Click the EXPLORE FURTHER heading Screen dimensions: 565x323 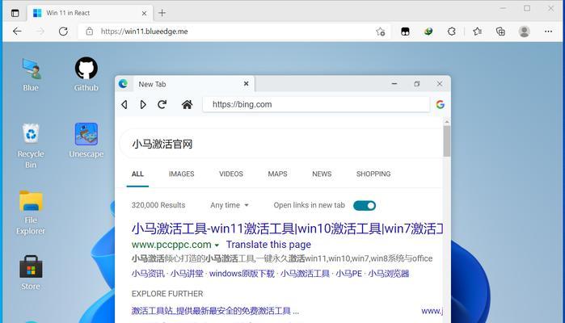pyautogui.click(x=167, y=294)
